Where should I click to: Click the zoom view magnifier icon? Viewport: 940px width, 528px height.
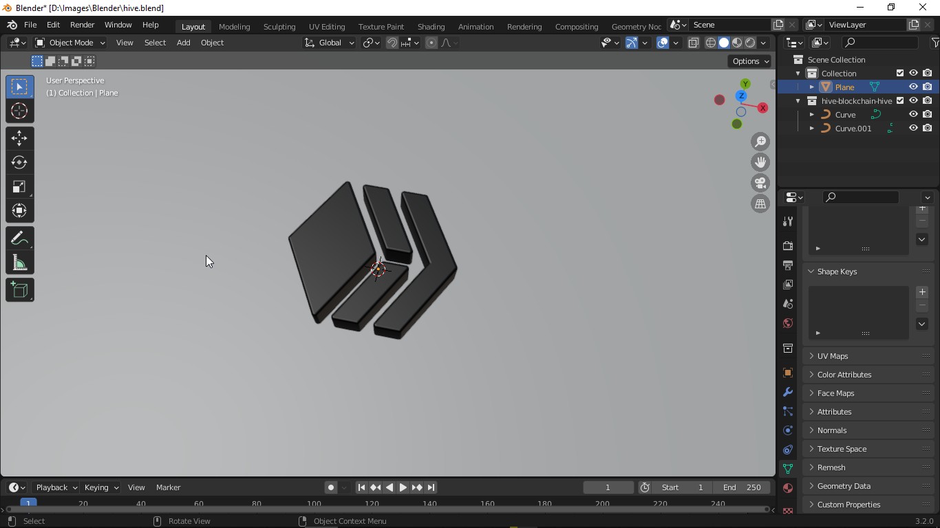(760, 142)
